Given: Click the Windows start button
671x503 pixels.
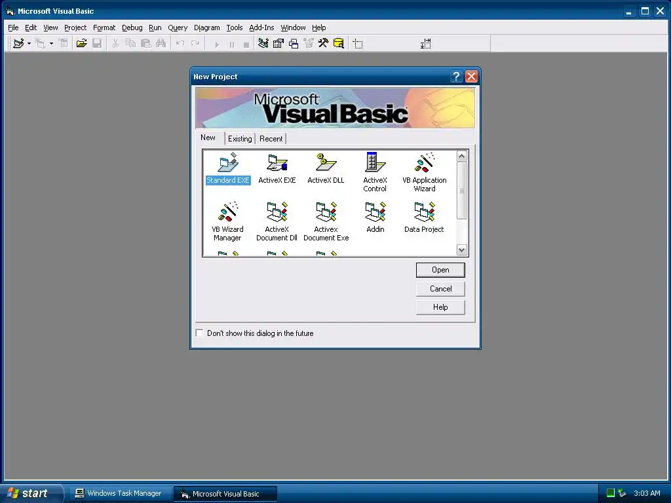Looking at the screenshot, I should pyautogui.click(x=32, y=493).
